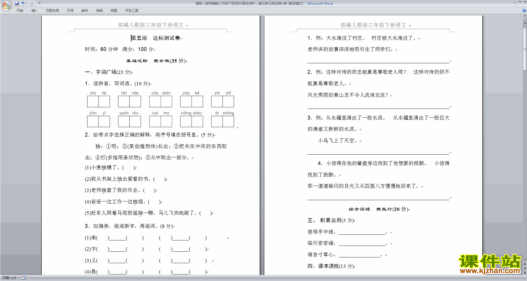527x281 pixels.
Task: Undo the last action
Action: [23, 3]
